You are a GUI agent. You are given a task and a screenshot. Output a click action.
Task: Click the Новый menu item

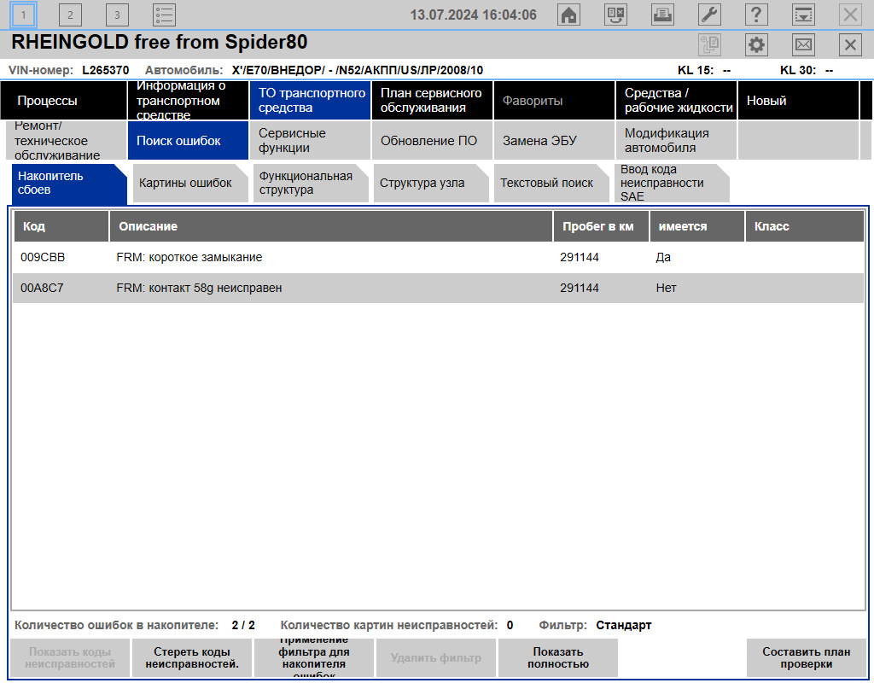[799, 101]
